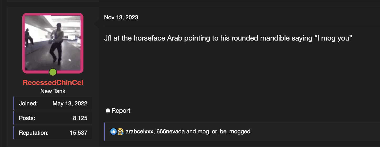
Task: Click the Reputation: label
Action: pos(34,133)
